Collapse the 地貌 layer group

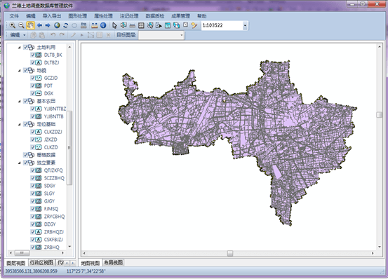point(20,70)
